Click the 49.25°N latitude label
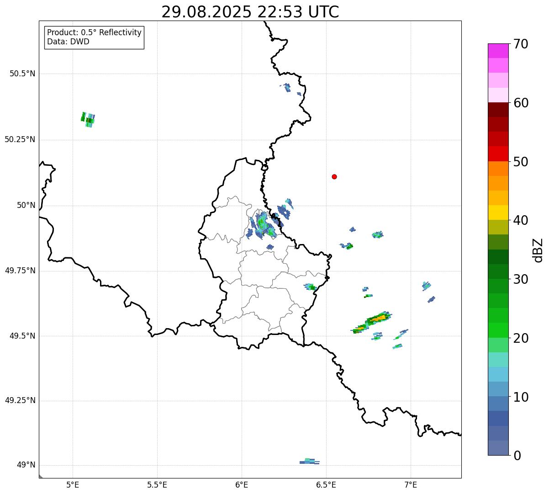Viewport: 549px width, 494px height. 20,401
